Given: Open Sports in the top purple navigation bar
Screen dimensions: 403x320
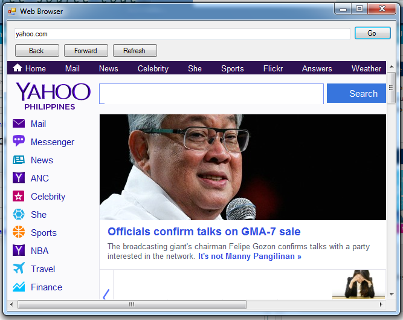Looking at the screenshot, I should (x=233, y=68).
